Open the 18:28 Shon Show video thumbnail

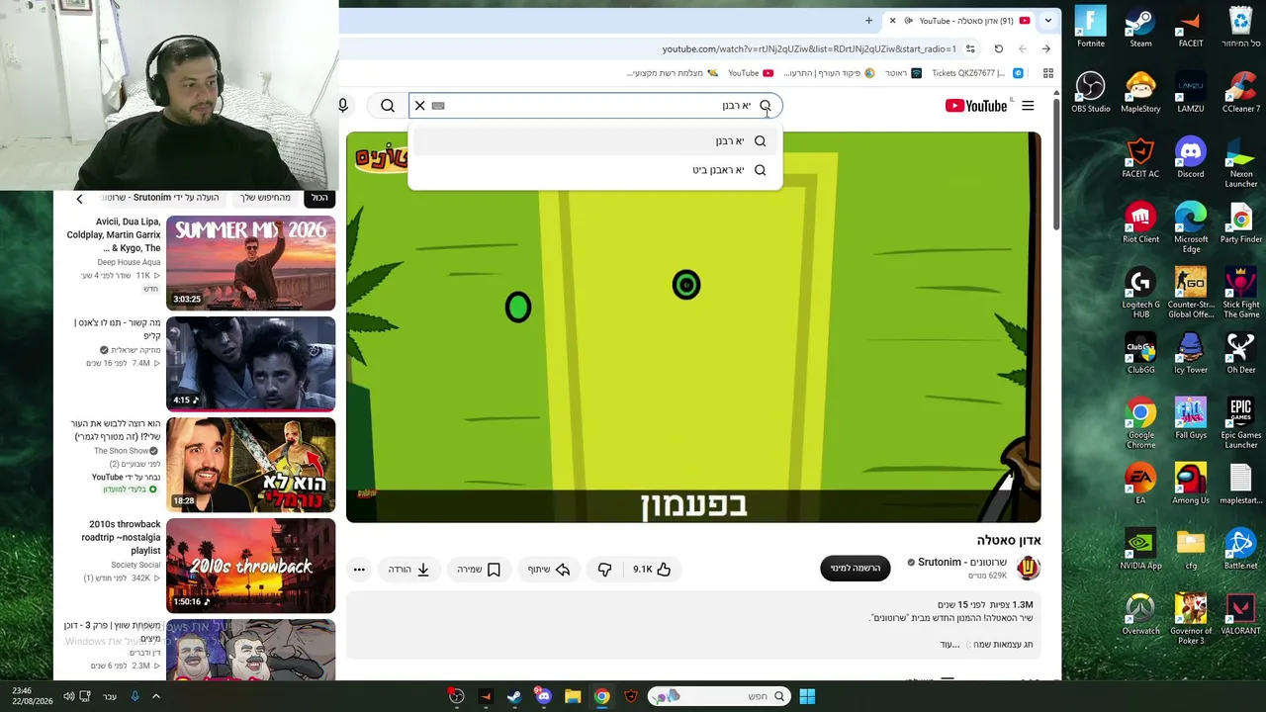tap(250, 465)
